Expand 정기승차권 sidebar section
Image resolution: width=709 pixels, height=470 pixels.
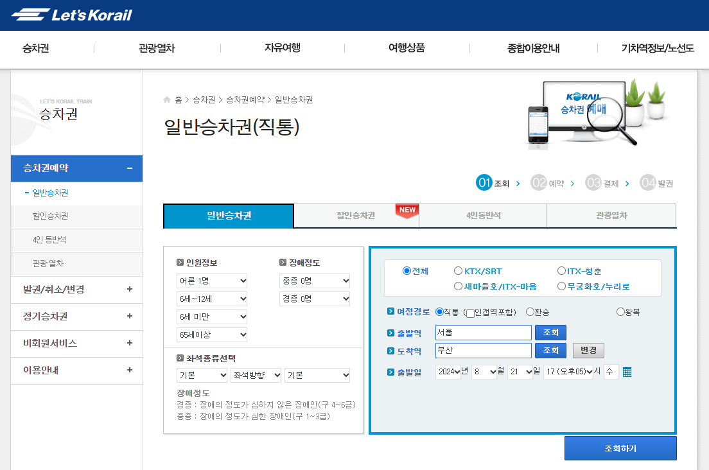coord(76,317)
